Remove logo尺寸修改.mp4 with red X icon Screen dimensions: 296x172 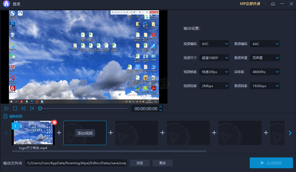click(54, 122)
